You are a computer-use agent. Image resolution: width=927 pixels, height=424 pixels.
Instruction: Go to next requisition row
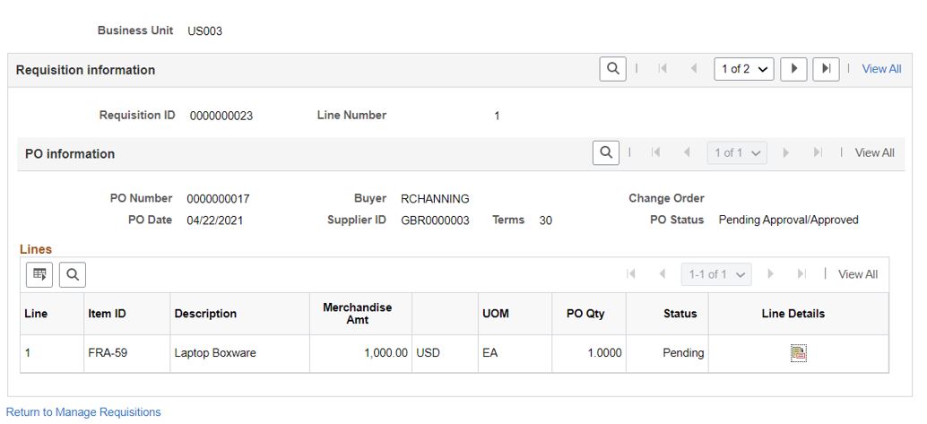(x=793, y=69)
